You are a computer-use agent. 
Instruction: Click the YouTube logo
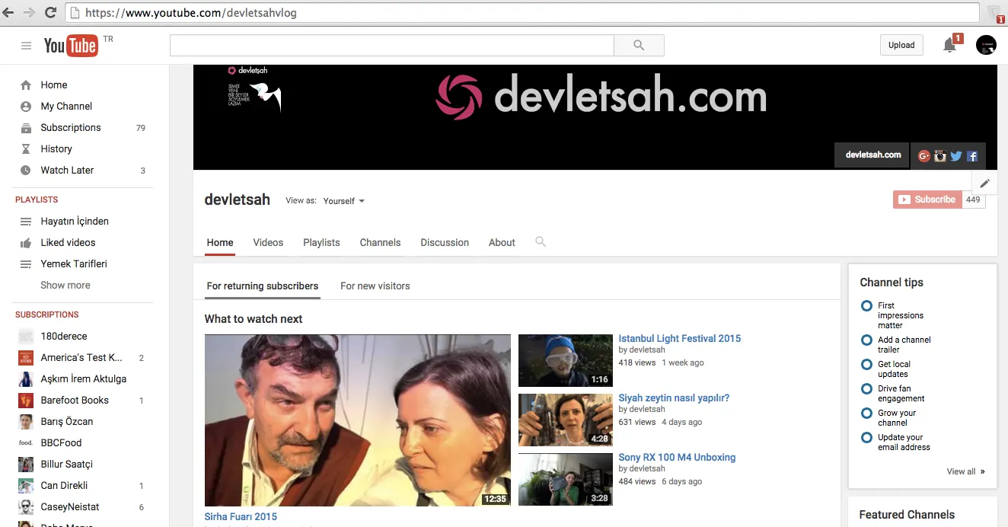70,46
